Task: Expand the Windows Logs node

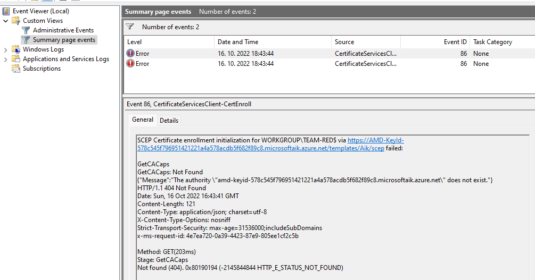Action: point(5,50)
